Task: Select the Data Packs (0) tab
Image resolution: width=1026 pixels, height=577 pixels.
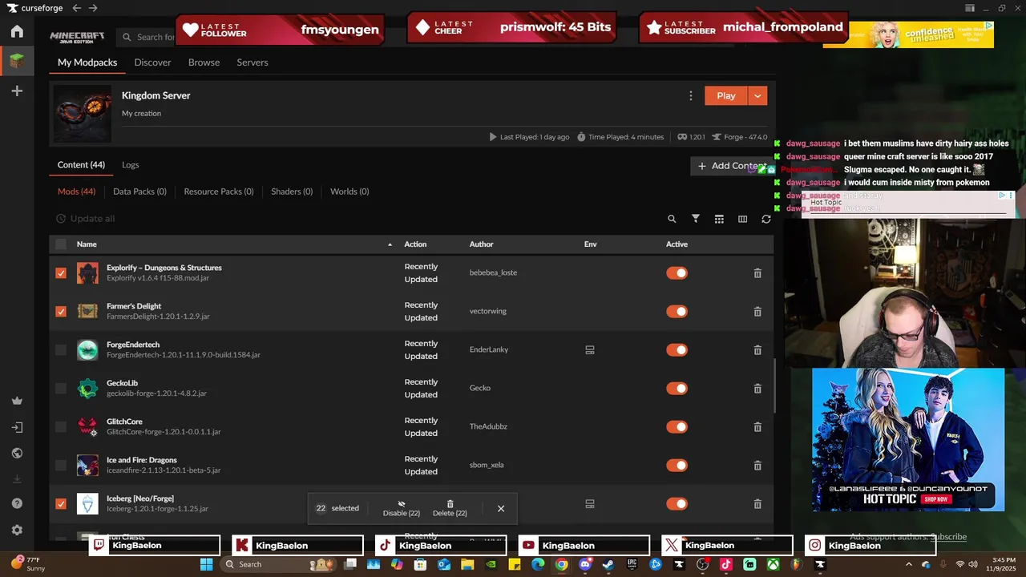Action: (x=139, y=192)
